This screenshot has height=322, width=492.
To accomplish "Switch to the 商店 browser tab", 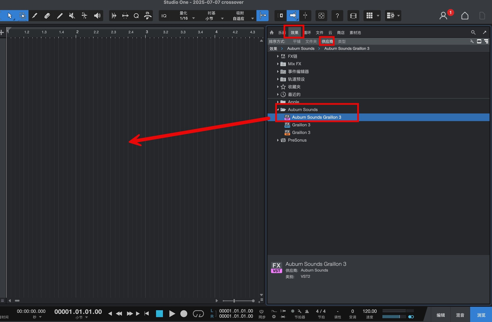I will point(341,33).
